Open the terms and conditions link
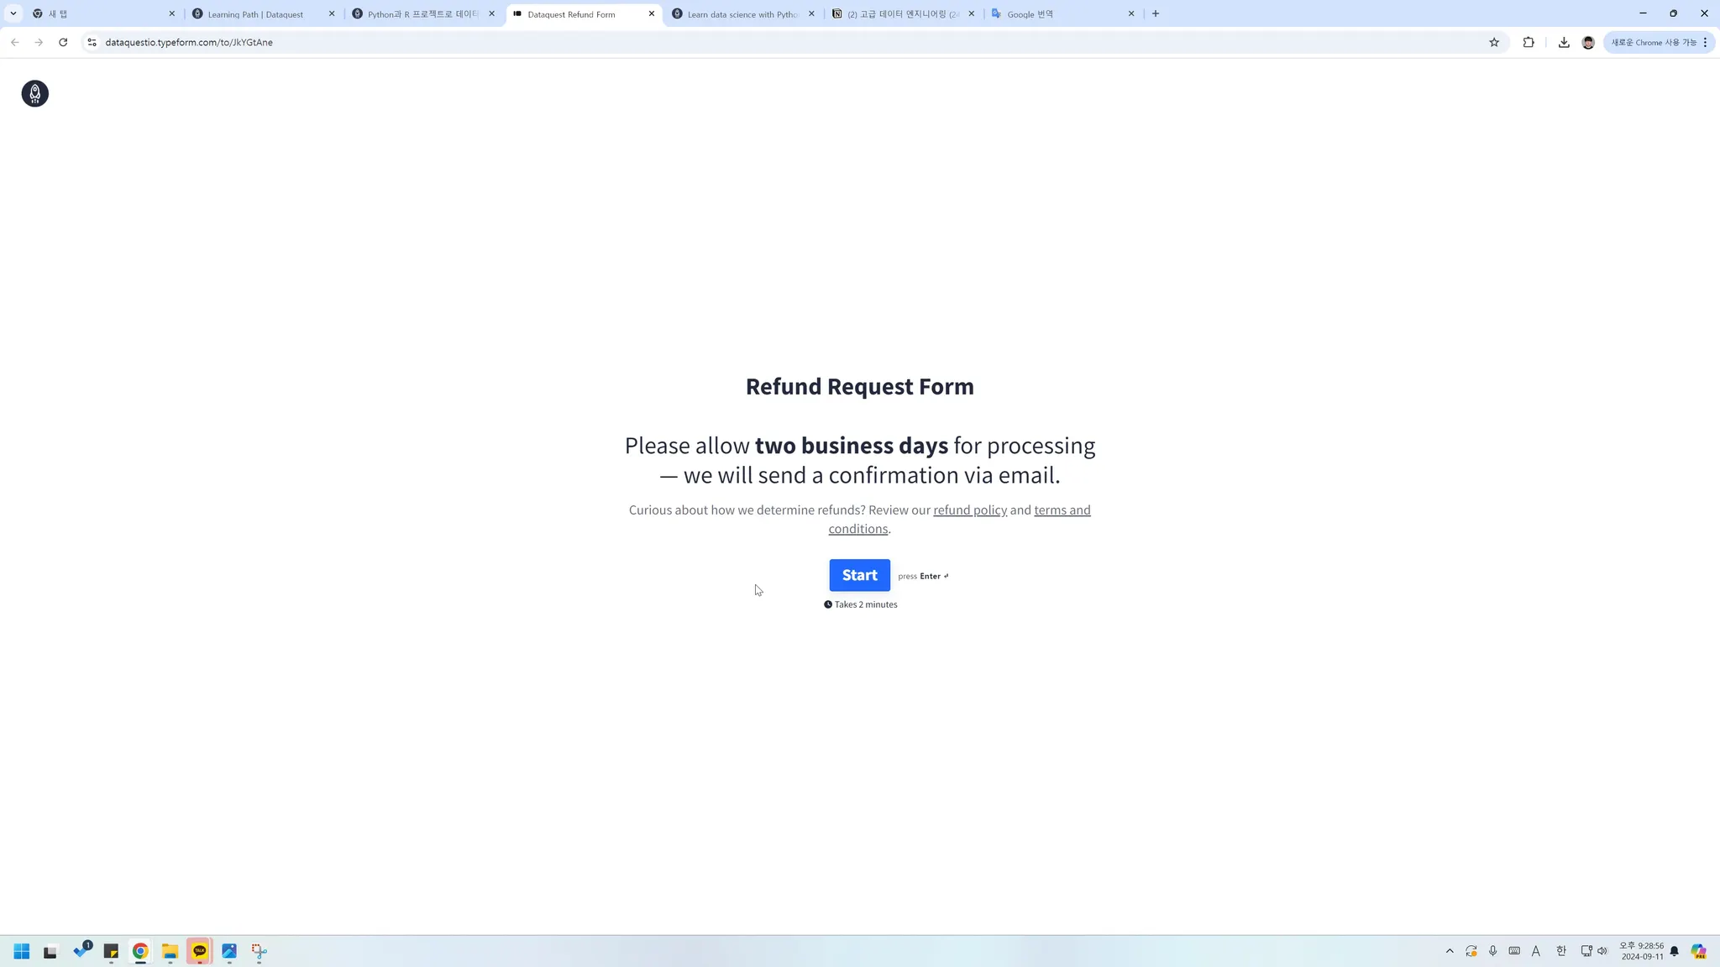This screenshot has width=1720, height=967. [1062, 510]
